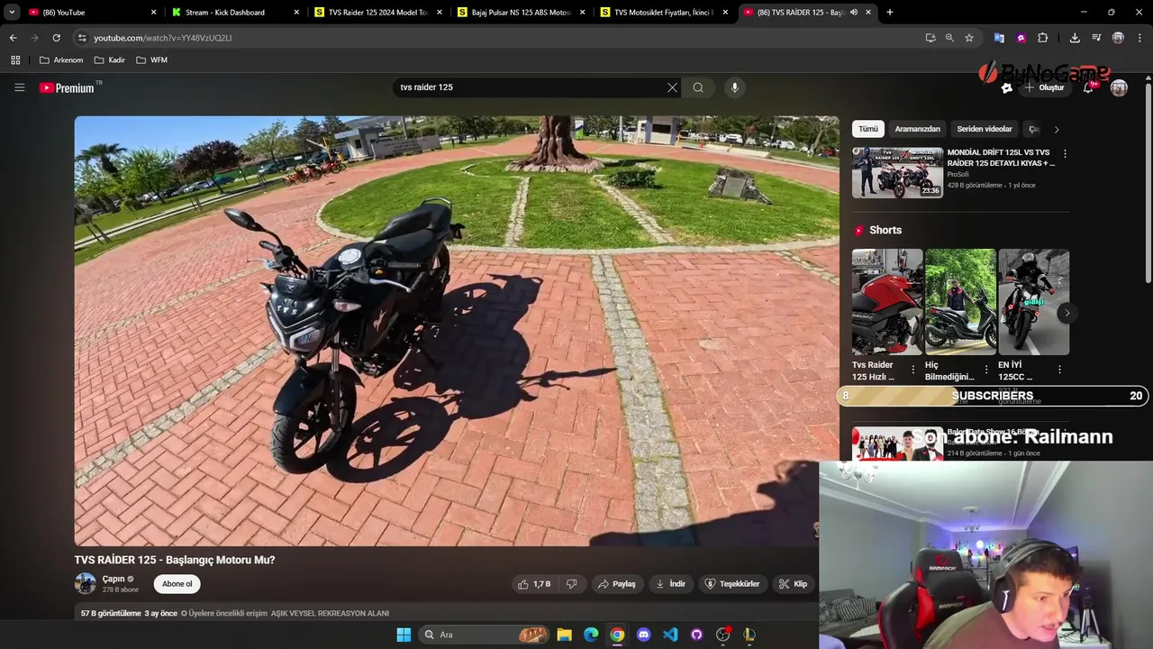The width and height of the screenshot is (1153, 649).
Task: Open options for Mondial Drift comparison video
Action: (x=1065, y=154)
